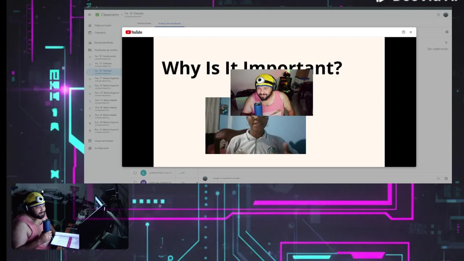Click the Classroom logo in the header

click(x=107, y=15)
